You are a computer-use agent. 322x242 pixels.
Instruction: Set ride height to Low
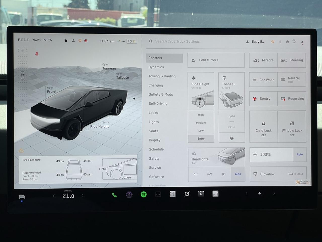[201, 131]
